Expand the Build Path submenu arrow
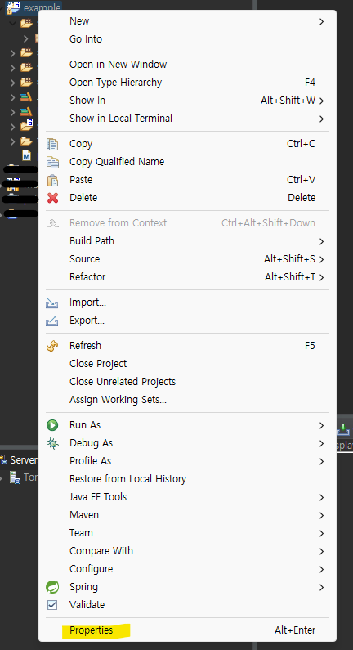The width and height of the screenshot is (353, 650). point(321,241)
